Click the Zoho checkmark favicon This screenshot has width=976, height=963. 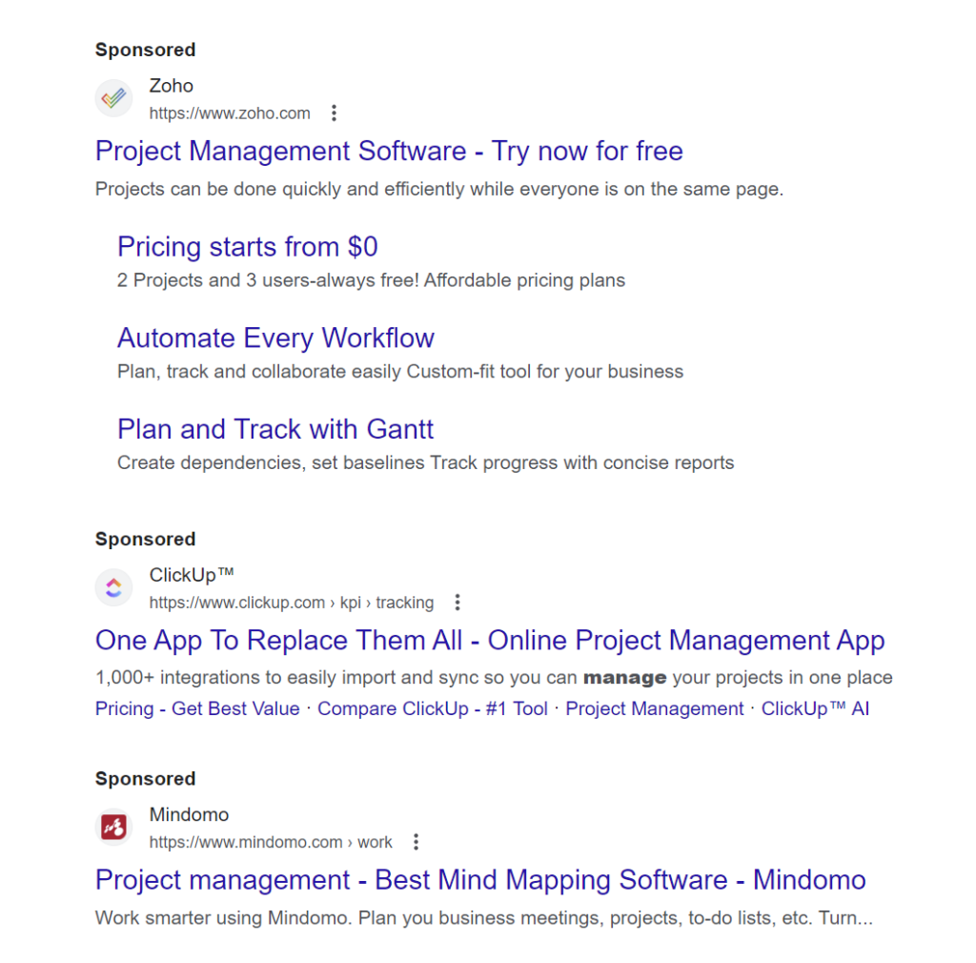pyautogui.click(x=113, y=98)
